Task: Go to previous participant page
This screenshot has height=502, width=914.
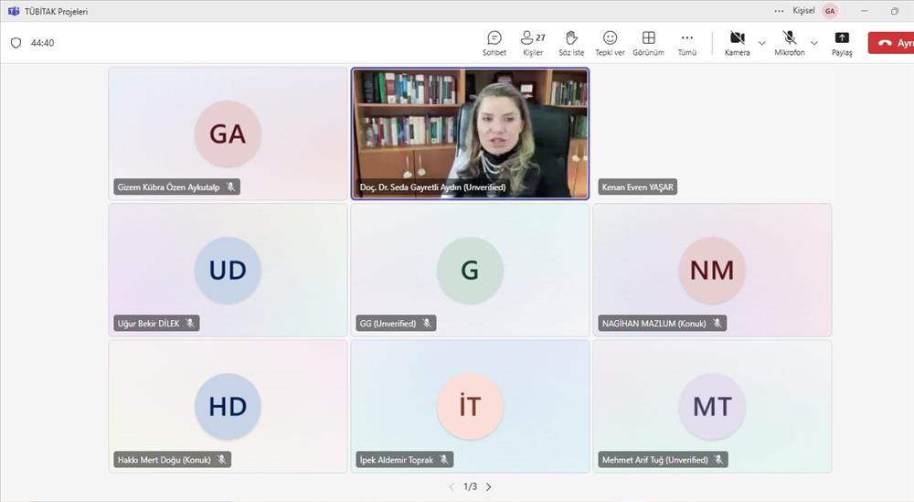Action: [452, 486]
